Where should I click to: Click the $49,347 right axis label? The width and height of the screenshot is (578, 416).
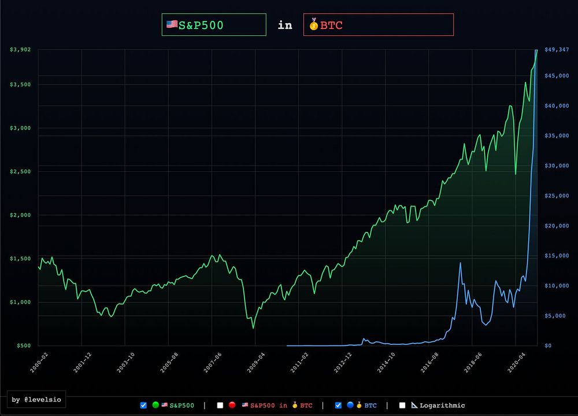pos(557,49)
